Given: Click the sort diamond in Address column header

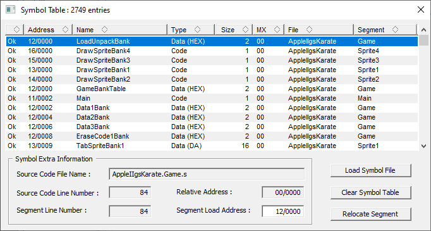Looking at the screenshot, I should 65,30.
